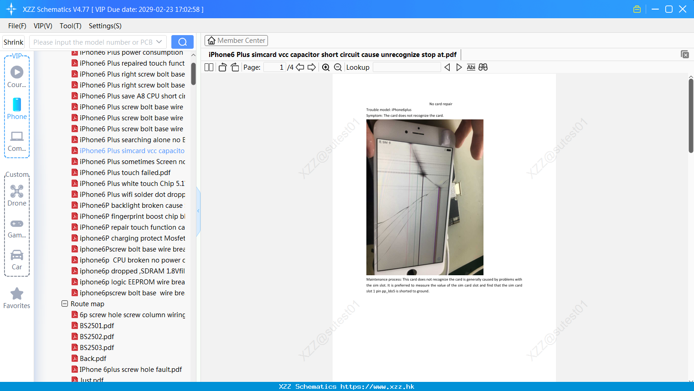This screenshot has width=694, height=391.
Task: Collapse the Route map tree node
Action: pos(65,304)
